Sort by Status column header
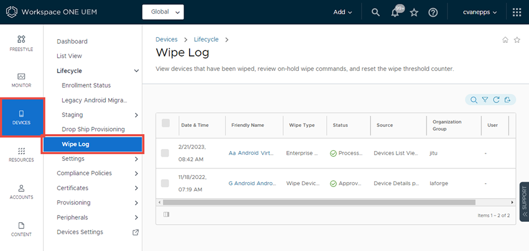 pos(340,125)
